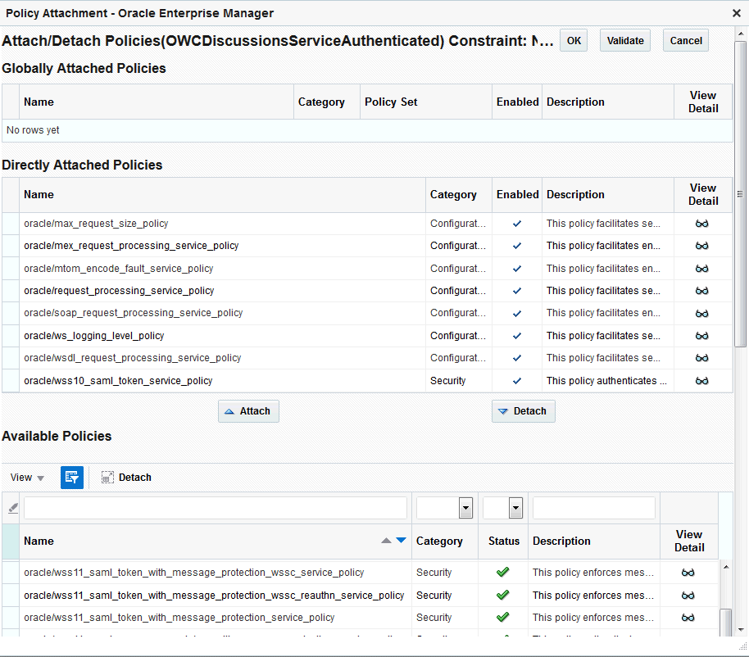The image size is (749, 657).
Task: Click the Attach button
Action: click(x=248, y=410)
